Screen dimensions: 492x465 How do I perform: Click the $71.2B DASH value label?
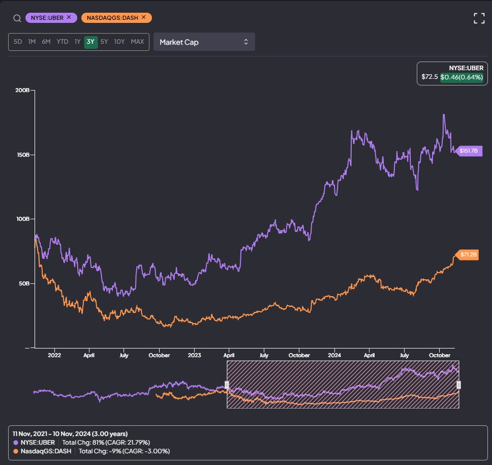point(468,254)
